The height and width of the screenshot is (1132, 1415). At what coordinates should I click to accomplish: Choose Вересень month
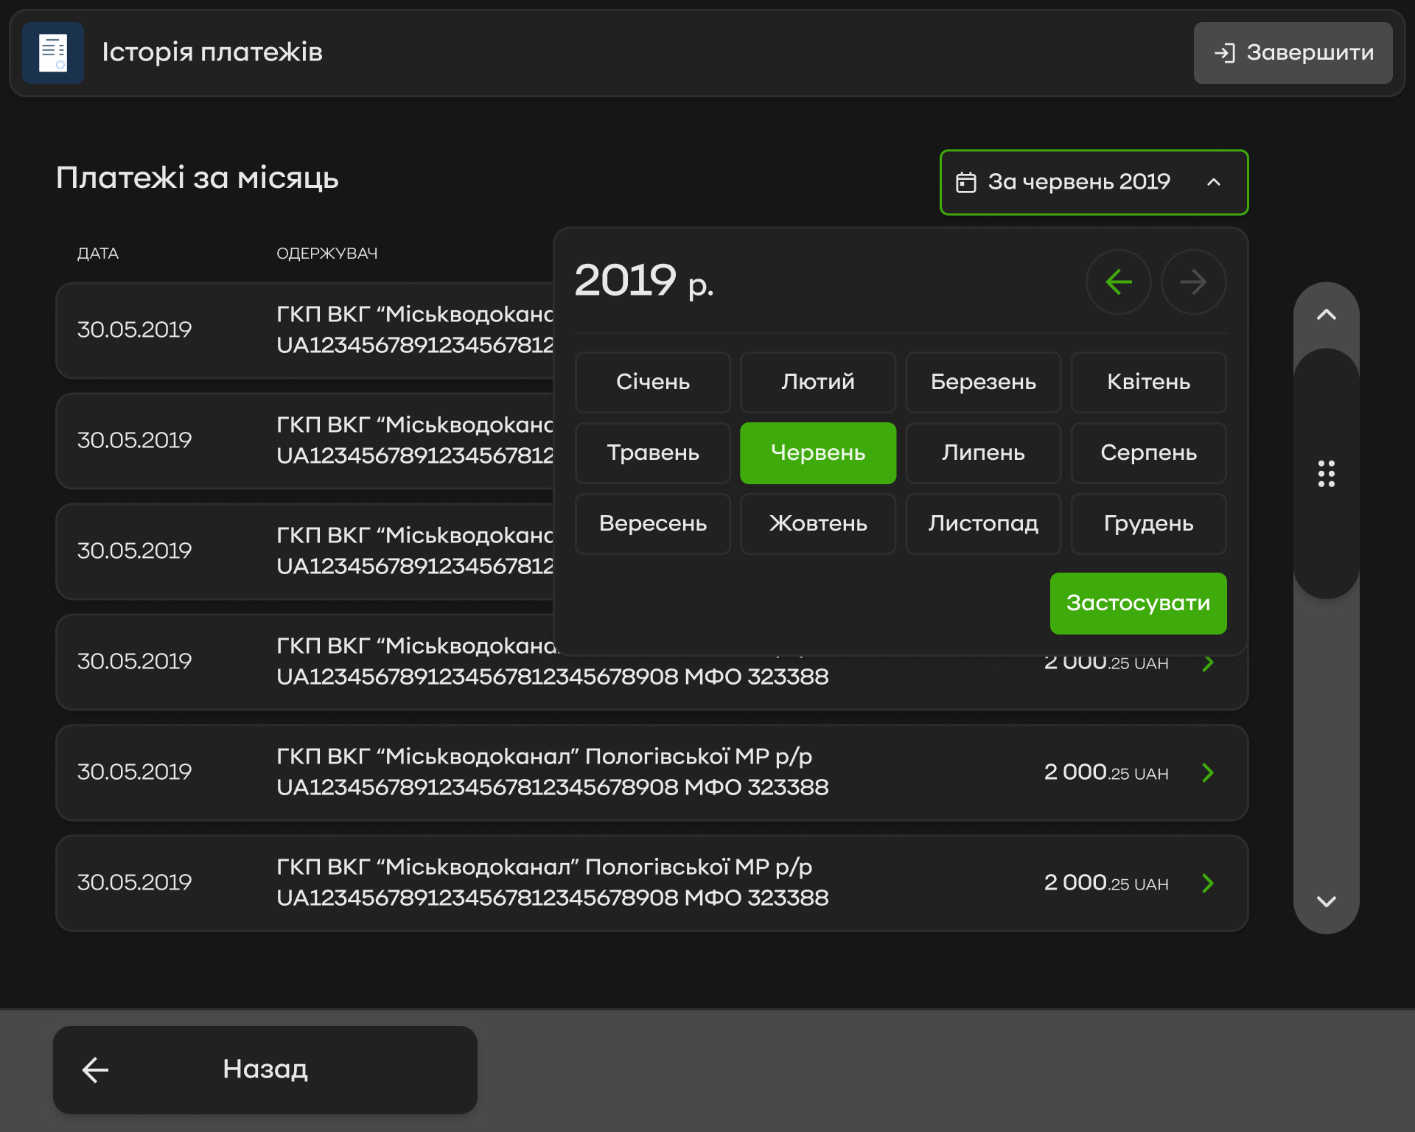click(653, 523)
